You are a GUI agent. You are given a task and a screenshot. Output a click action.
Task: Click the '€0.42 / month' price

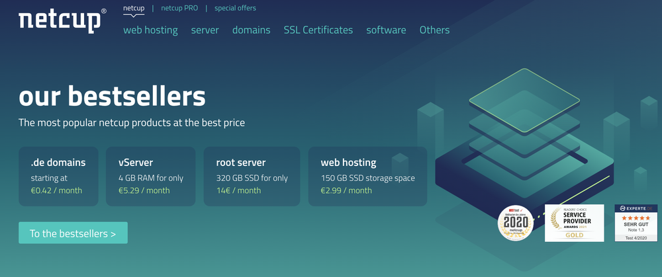coord(56,190)
